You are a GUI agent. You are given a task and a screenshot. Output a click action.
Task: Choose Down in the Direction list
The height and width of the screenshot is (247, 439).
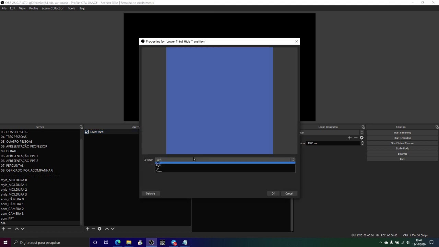tap(225, 171)
